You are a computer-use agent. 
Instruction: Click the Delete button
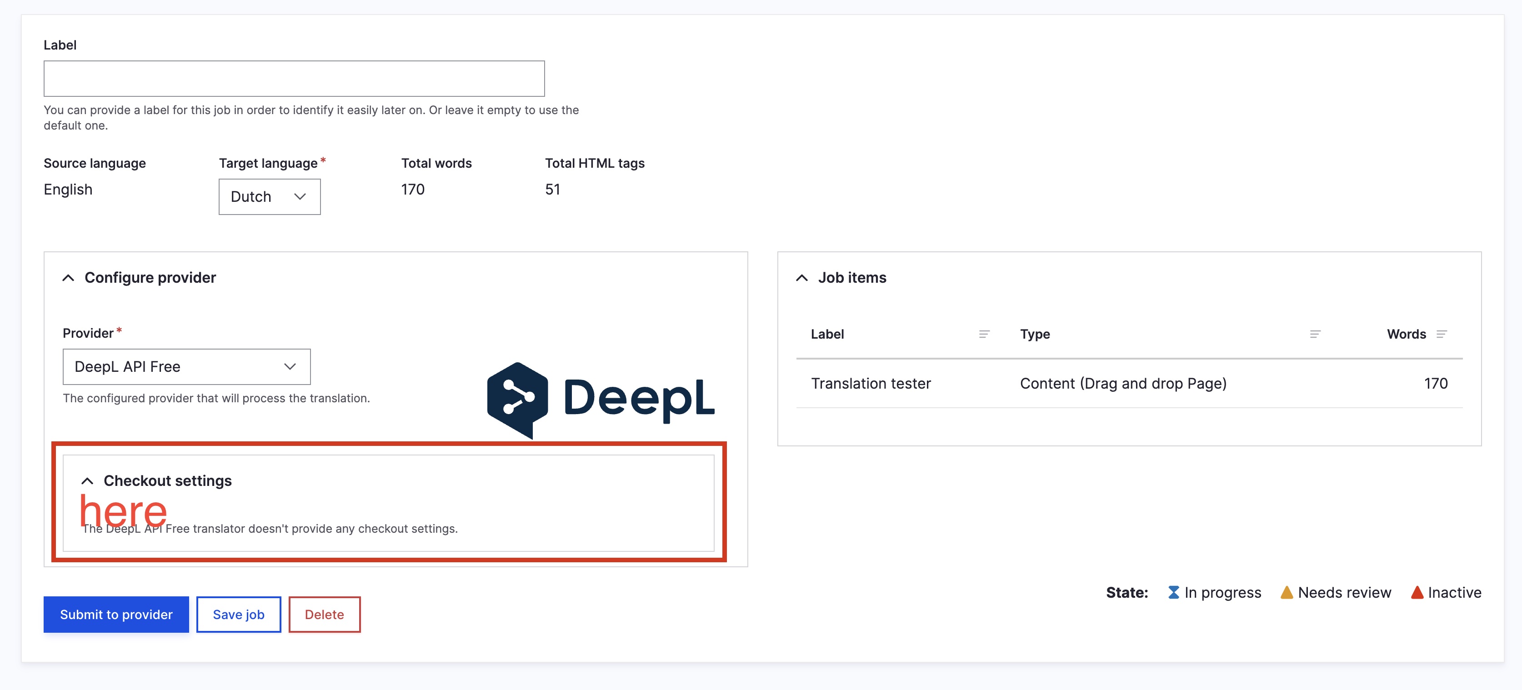[x=324, y=615]
